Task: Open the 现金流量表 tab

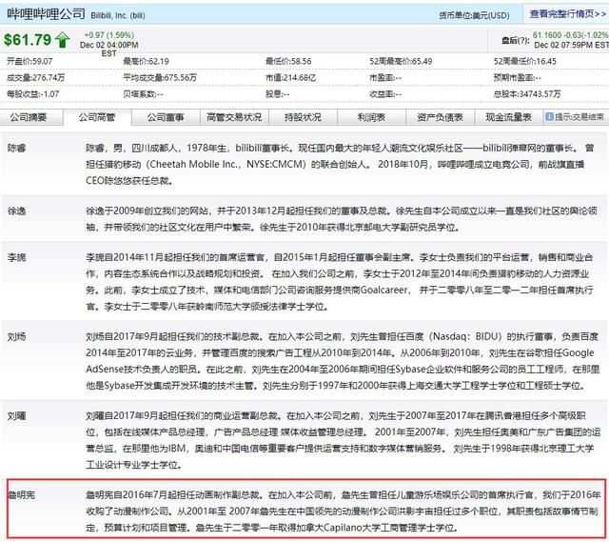Action: (x=509, y=117)
